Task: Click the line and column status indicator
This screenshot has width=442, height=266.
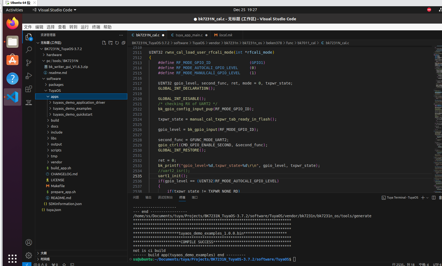Action: [403, 264]
